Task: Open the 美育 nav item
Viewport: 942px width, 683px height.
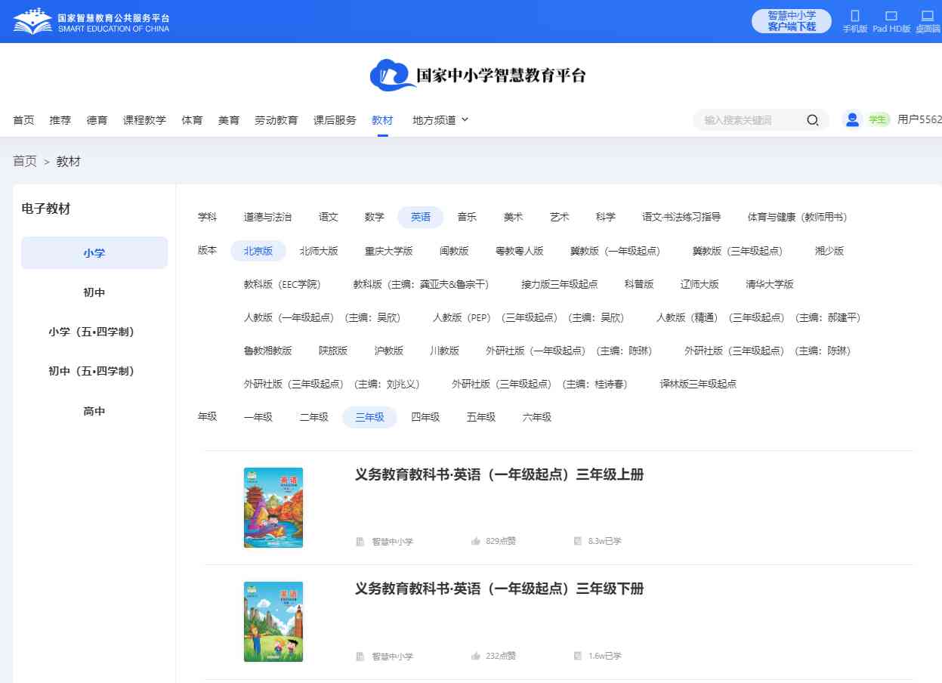Action: pyautogui.click(x=229, y=120)
